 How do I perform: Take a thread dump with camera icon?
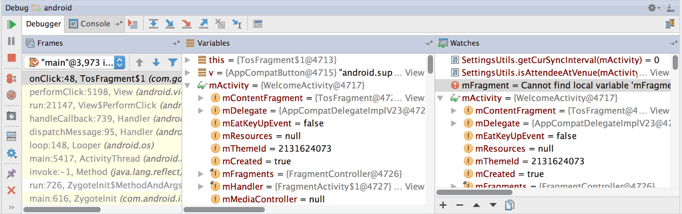tap(11, 116)
